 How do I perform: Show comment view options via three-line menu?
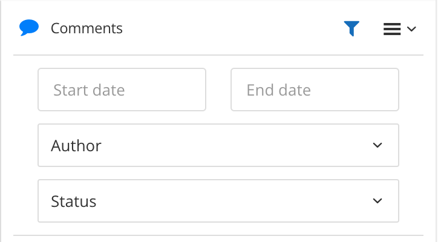coord(393,28)
